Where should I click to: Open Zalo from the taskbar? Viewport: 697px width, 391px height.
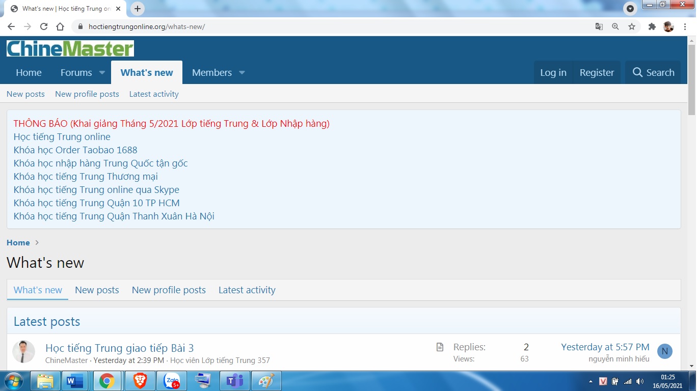(172, 381)
